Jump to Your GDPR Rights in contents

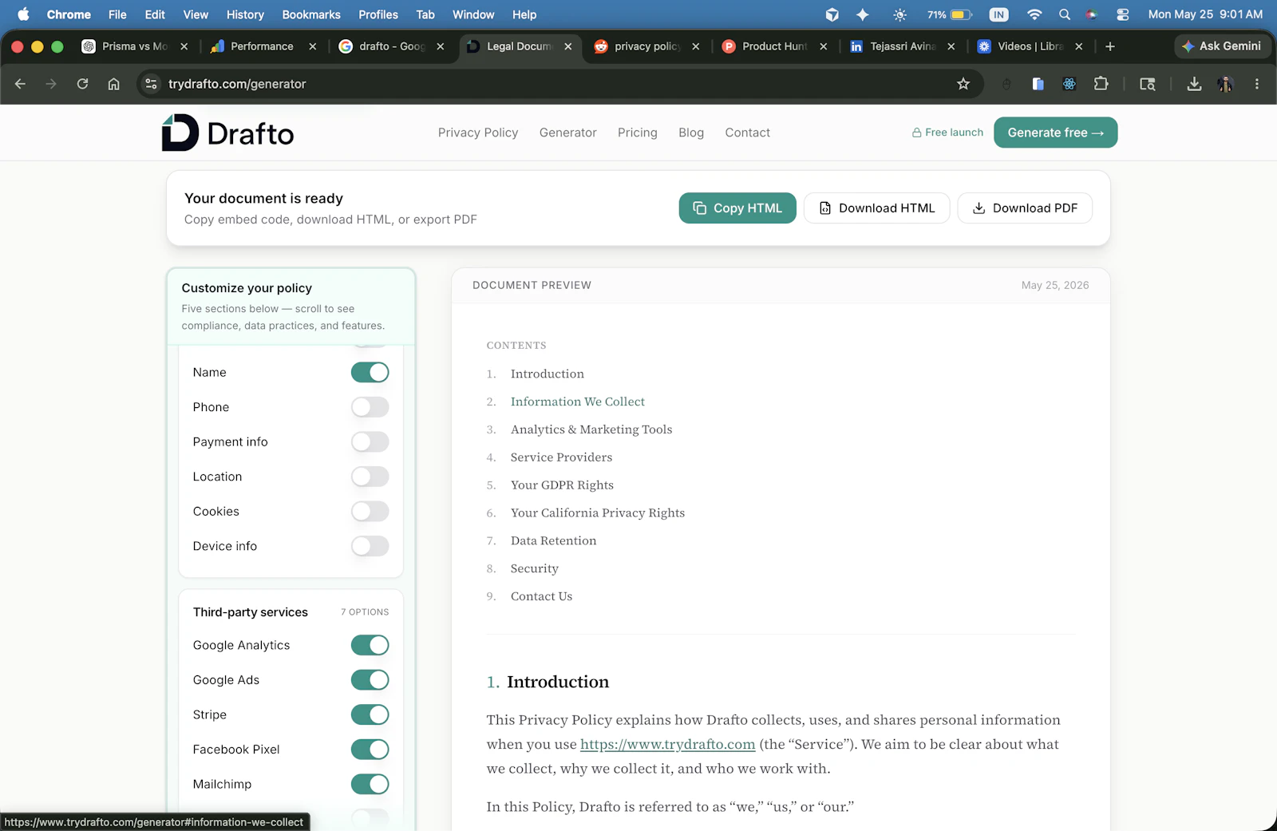coord(562,485)
